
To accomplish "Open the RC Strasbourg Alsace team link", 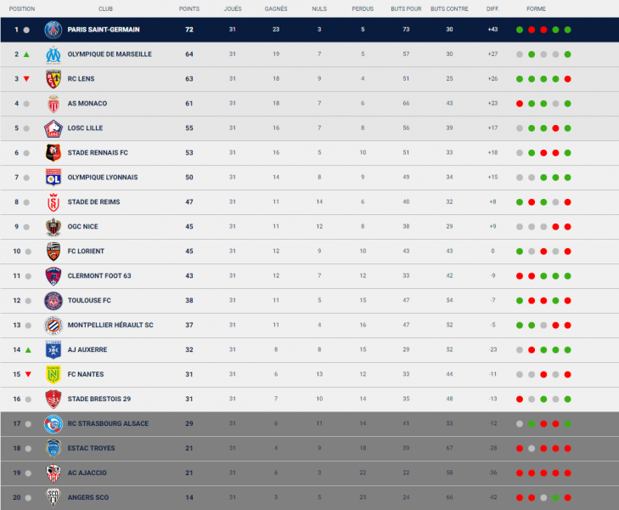I will [108, 423].
